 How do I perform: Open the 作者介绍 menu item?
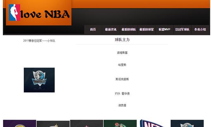pos(200,30)
